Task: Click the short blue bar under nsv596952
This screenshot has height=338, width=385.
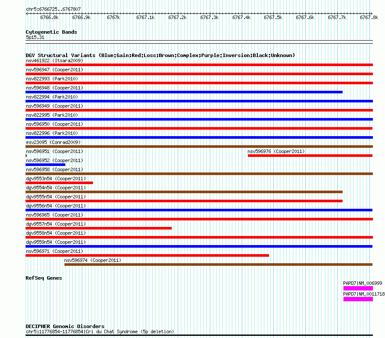Action: click(45, 165)
